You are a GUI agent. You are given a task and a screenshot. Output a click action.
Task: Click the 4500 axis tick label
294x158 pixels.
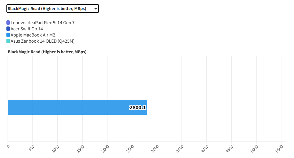230,148
